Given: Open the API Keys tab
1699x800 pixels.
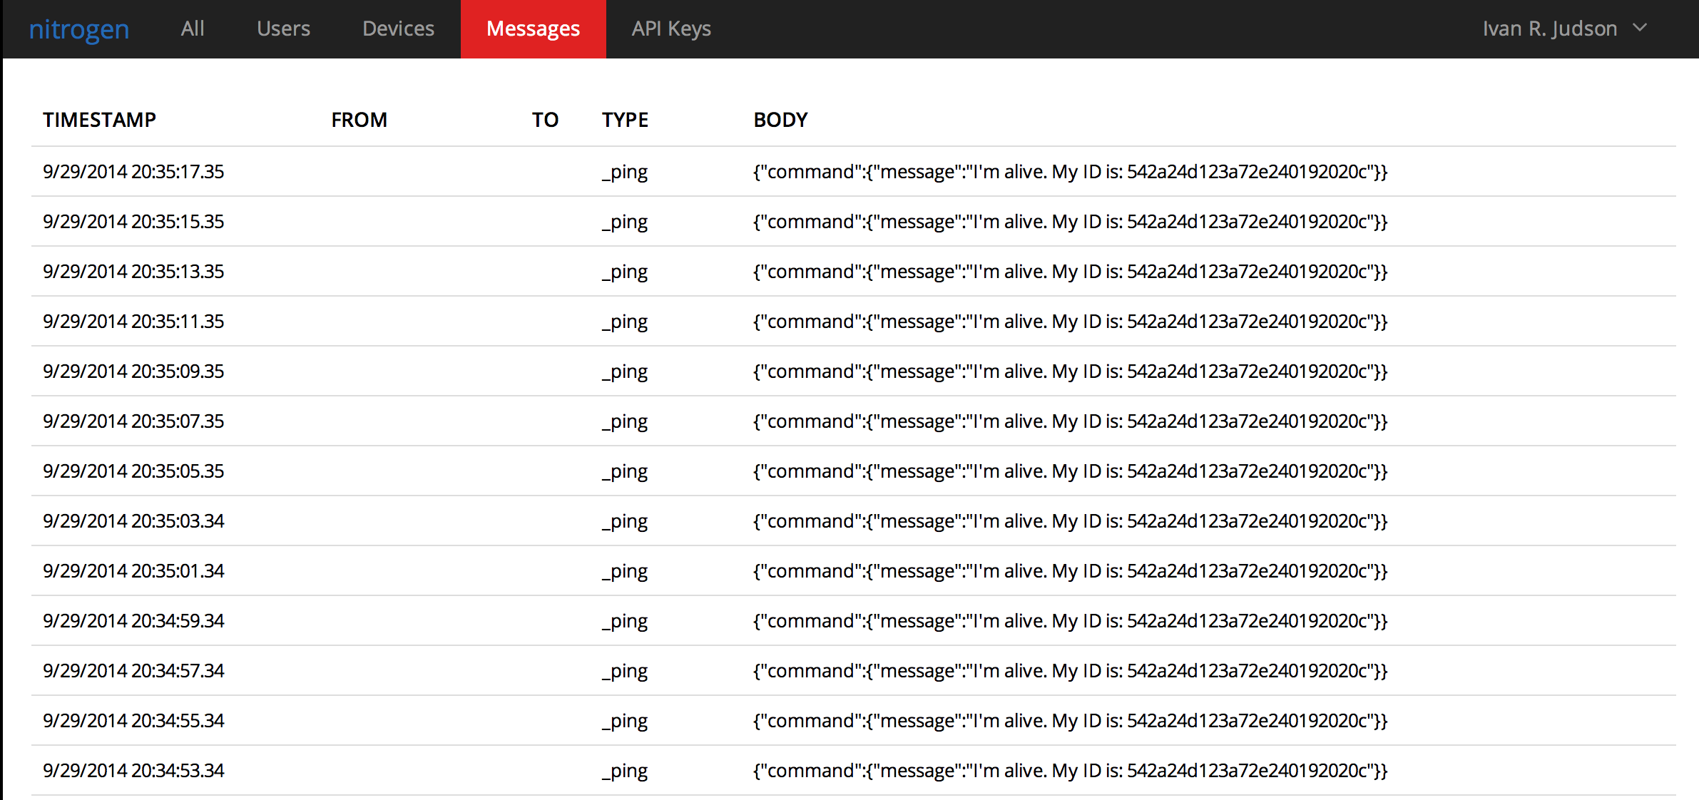Looking at the screenshot, I should point(671,29).
